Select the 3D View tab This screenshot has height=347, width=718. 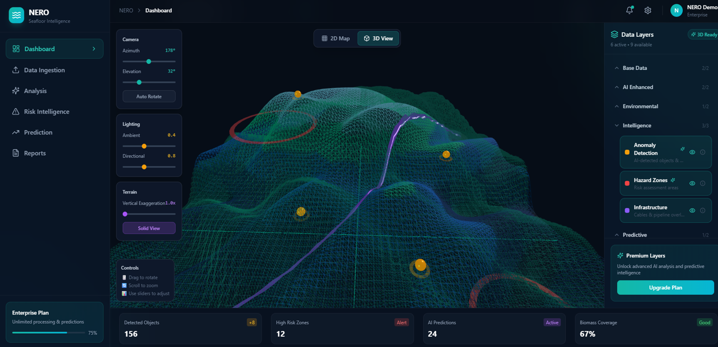coord(378,38)
